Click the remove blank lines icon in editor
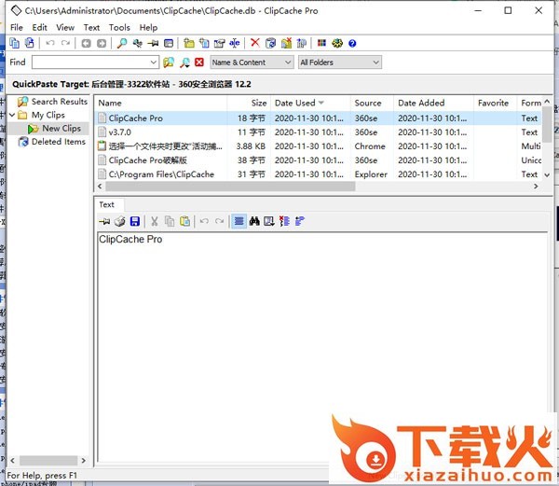Viewport: 559px width, 486px height. (x=284, y=221)
